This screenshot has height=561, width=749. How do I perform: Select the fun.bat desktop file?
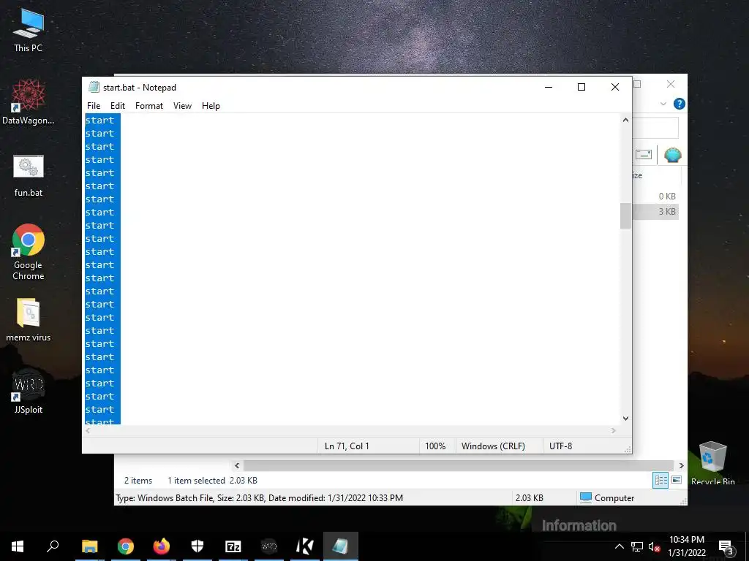click(x=29, y=175)
